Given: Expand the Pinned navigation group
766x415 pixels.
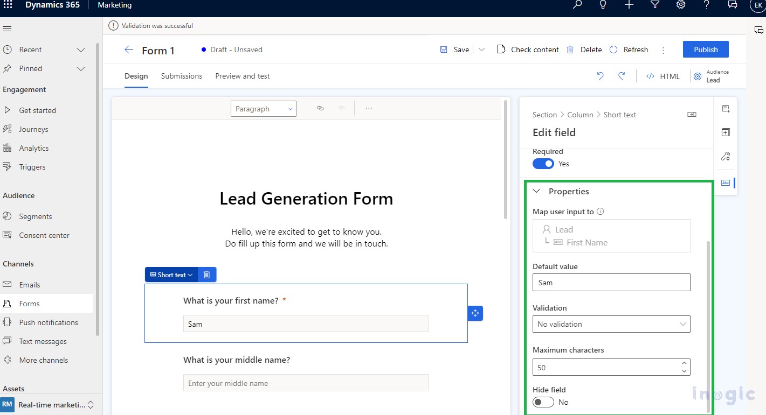Looking at the screenshot, I should [x=81, y=69].
